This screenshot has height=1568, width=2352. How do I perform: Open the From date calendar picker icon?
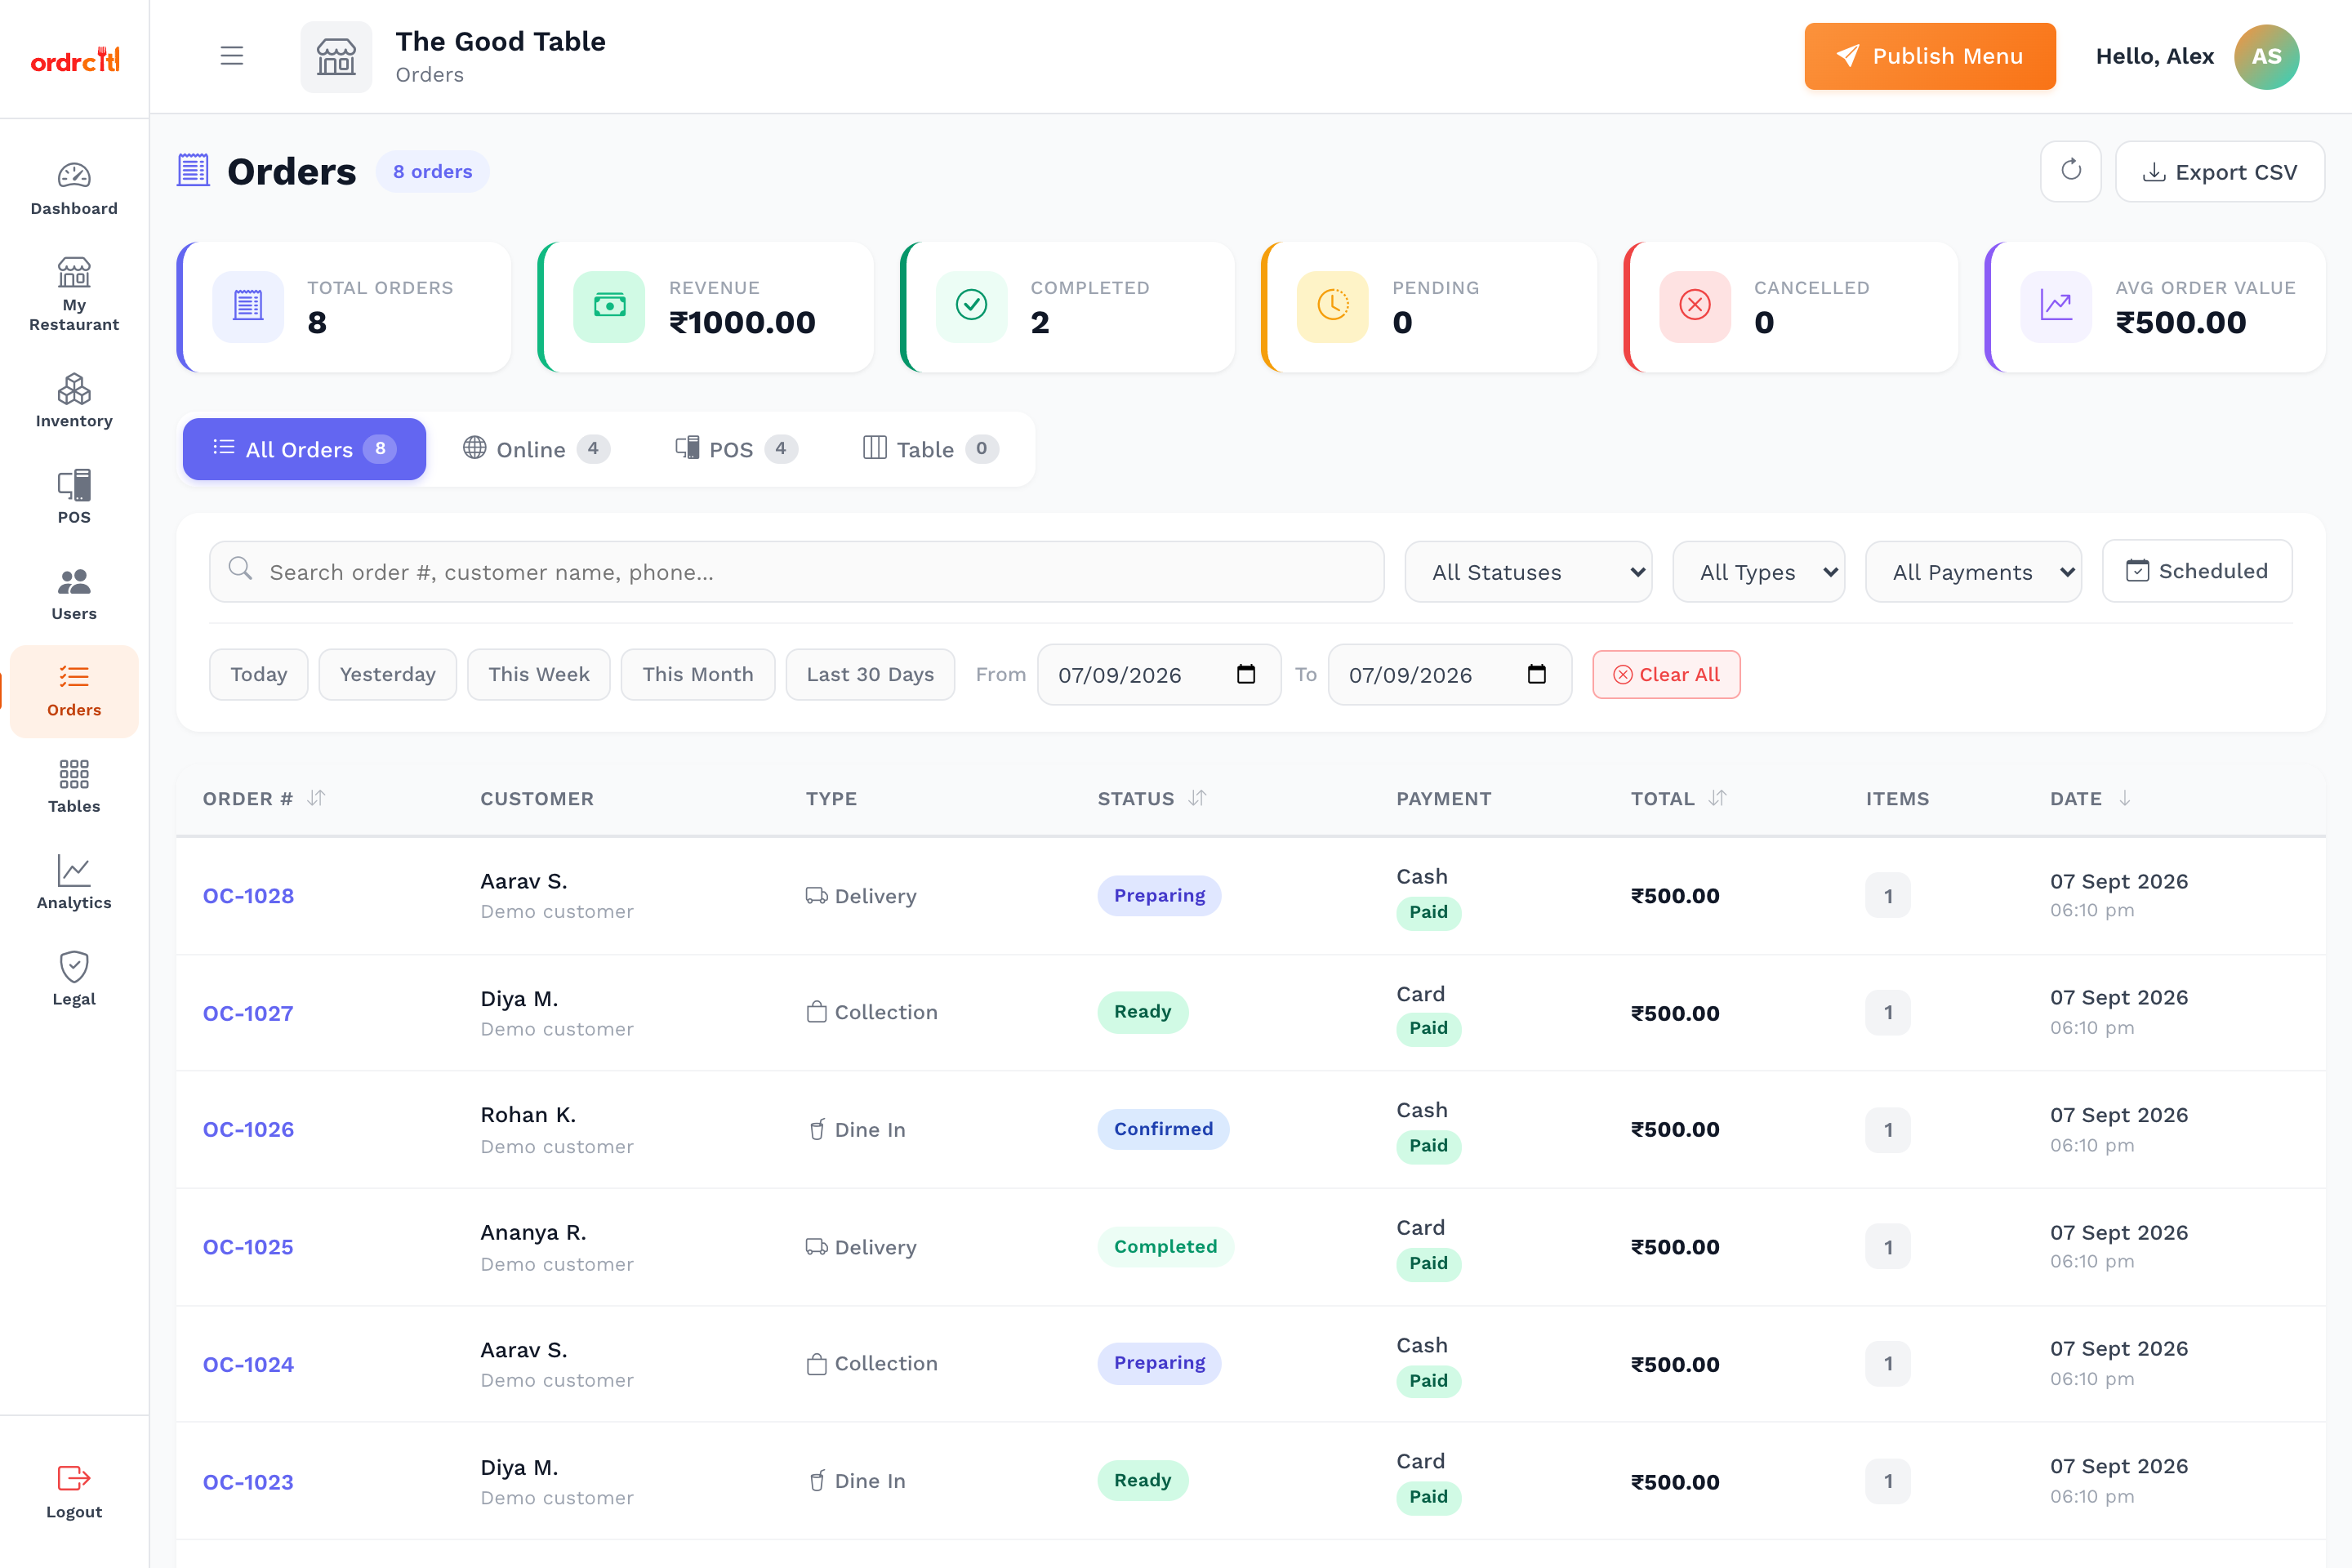pos(1246,674)
